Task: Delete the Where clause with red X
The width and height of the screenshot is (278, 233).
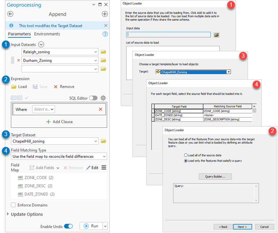Action: 101,109
